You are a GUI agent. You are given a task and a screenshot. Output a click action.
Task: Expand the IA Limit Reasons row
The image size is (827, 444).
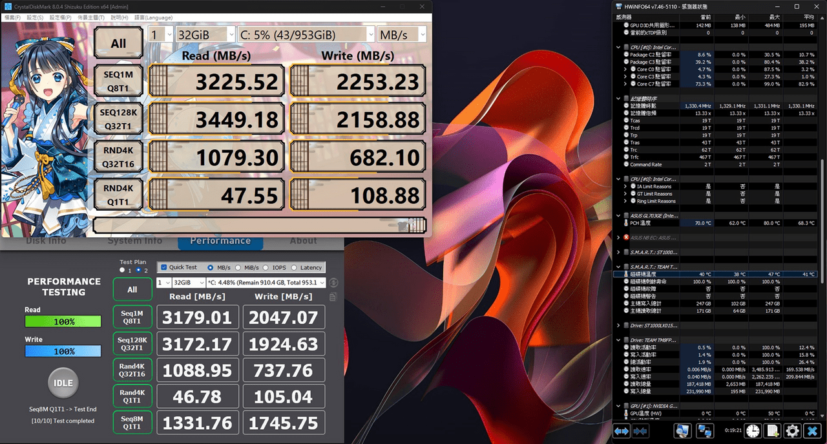coord(626,186)
